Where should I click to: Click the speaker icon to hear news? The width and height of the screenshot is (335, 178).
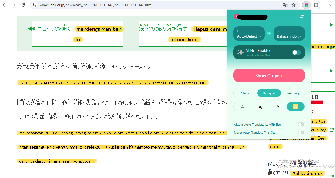31,29
